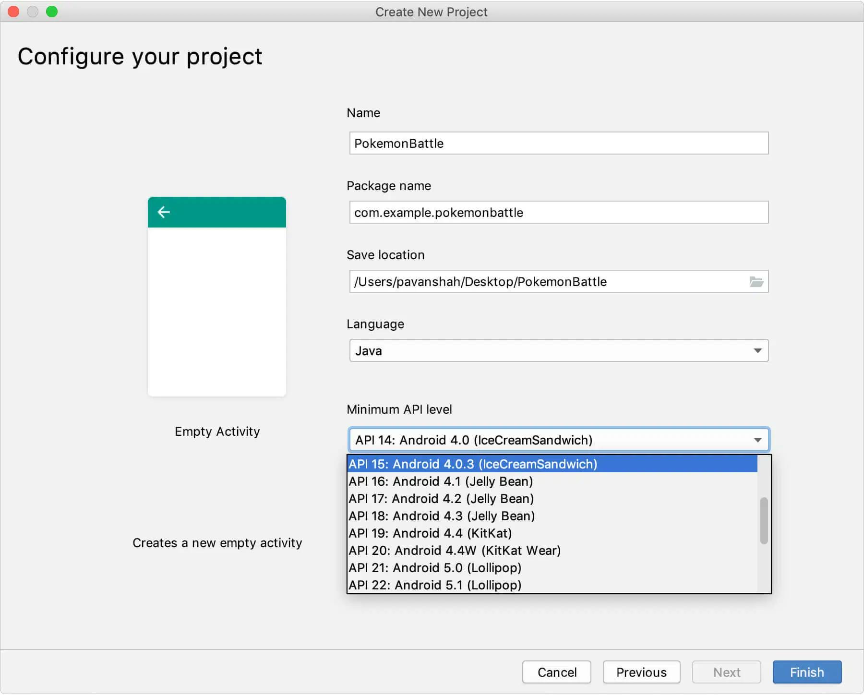The width and height of the screenshot is (864, 695).
Task: Select API 15: Android 4.0.3 (IceCreamSandwich)
Action: 552,464
